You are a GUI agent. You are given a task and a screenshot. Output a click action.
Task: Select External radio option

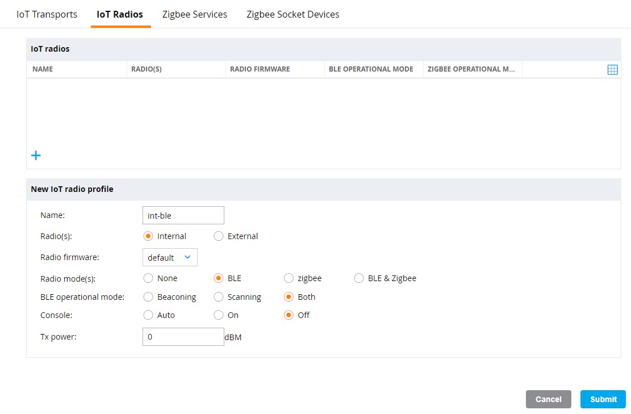coord(219,236)
